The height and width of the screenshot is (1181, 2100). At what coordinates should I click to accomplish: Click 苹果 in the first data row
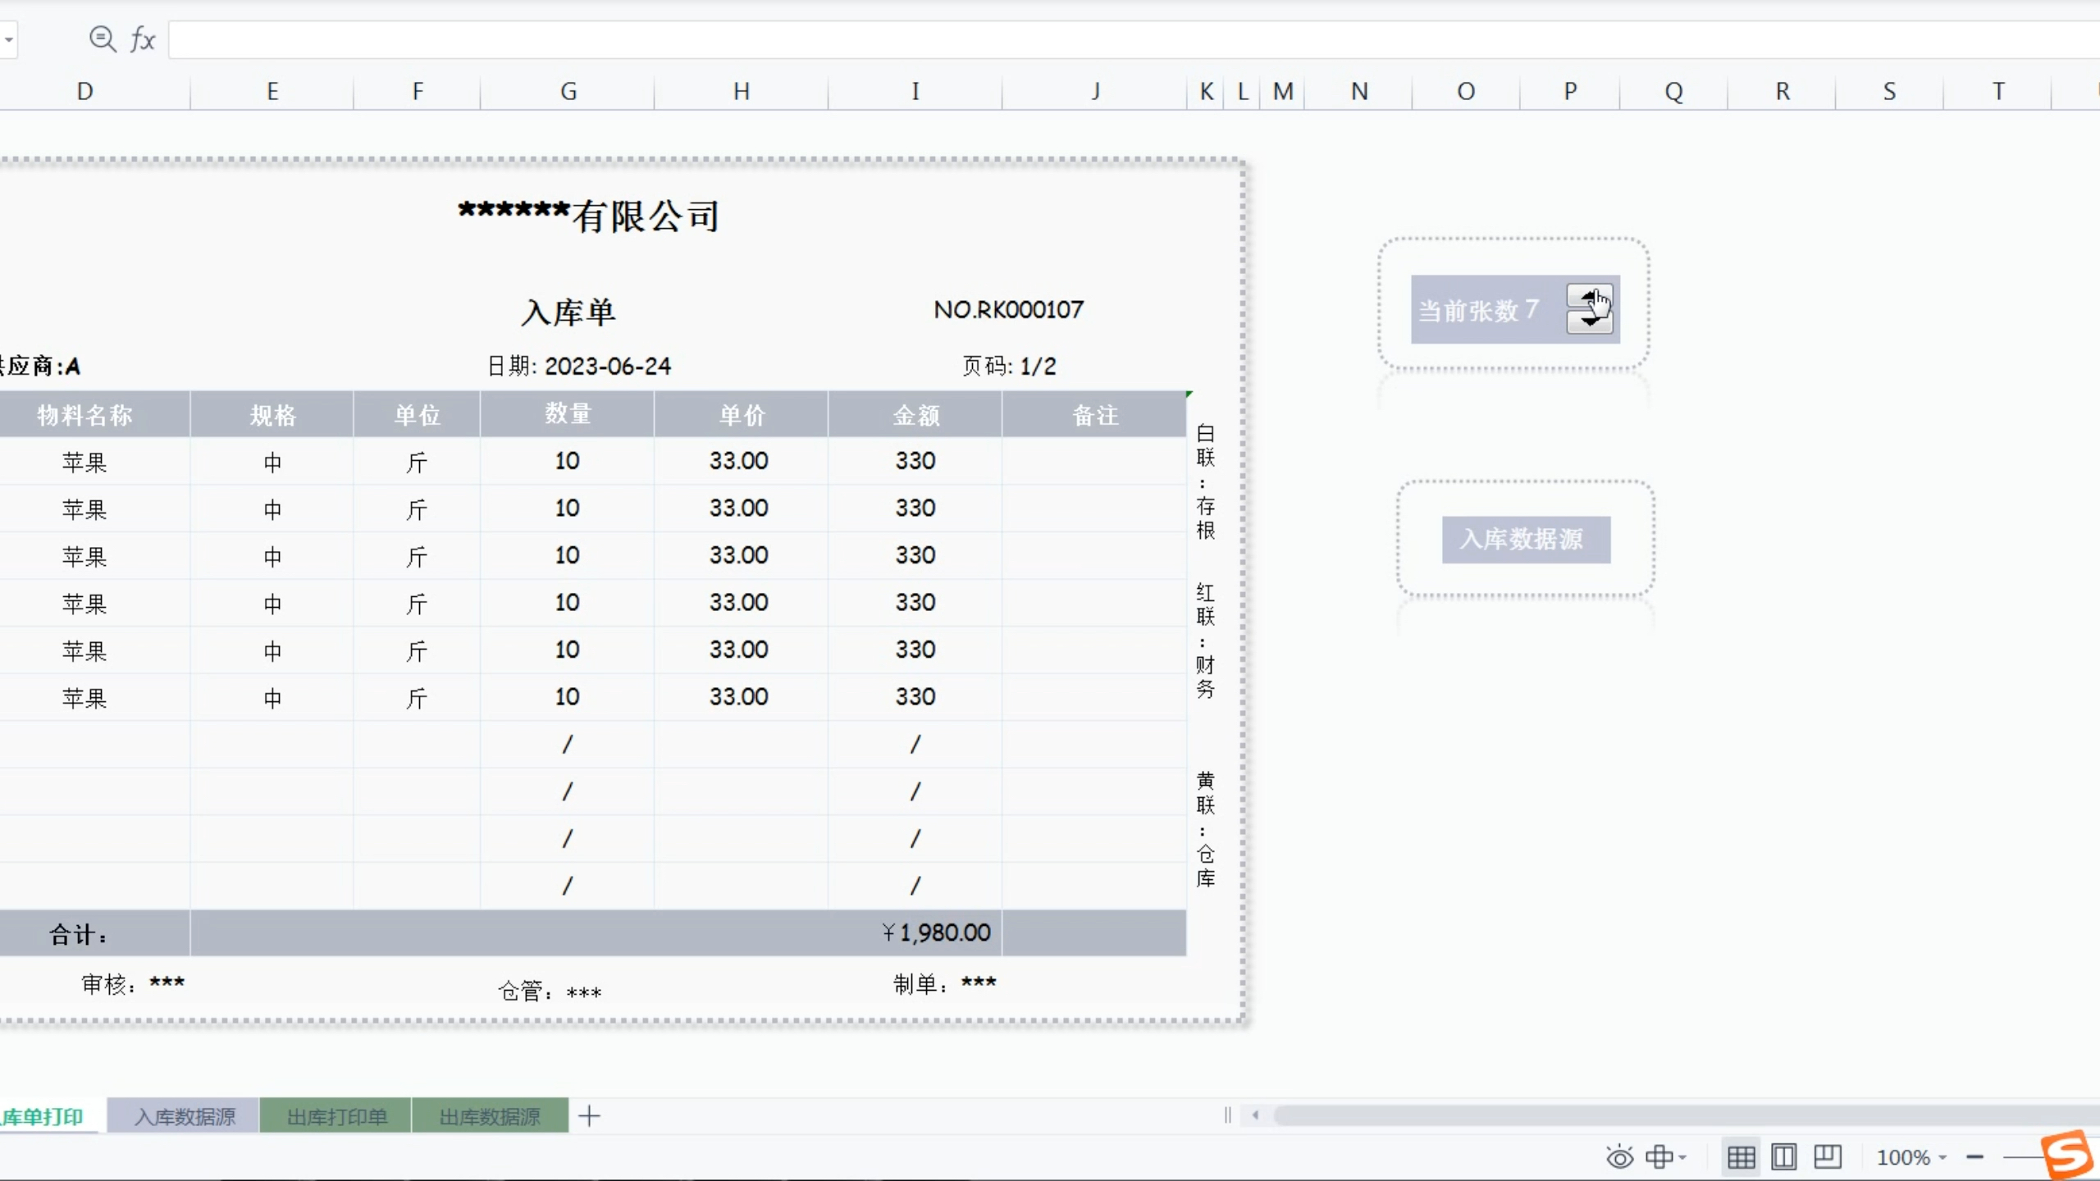(x=84, y=462)
